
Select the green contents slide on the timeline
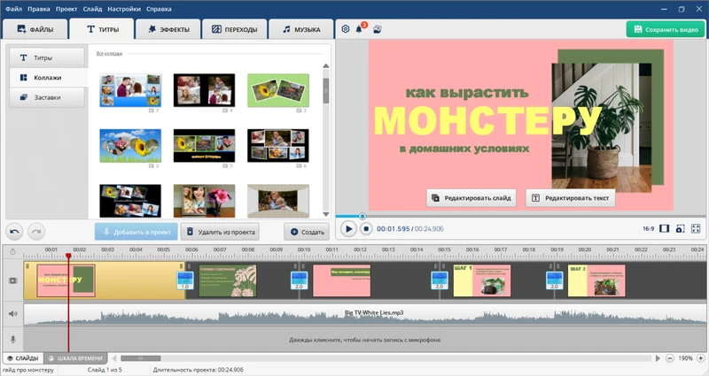(228, 280)
